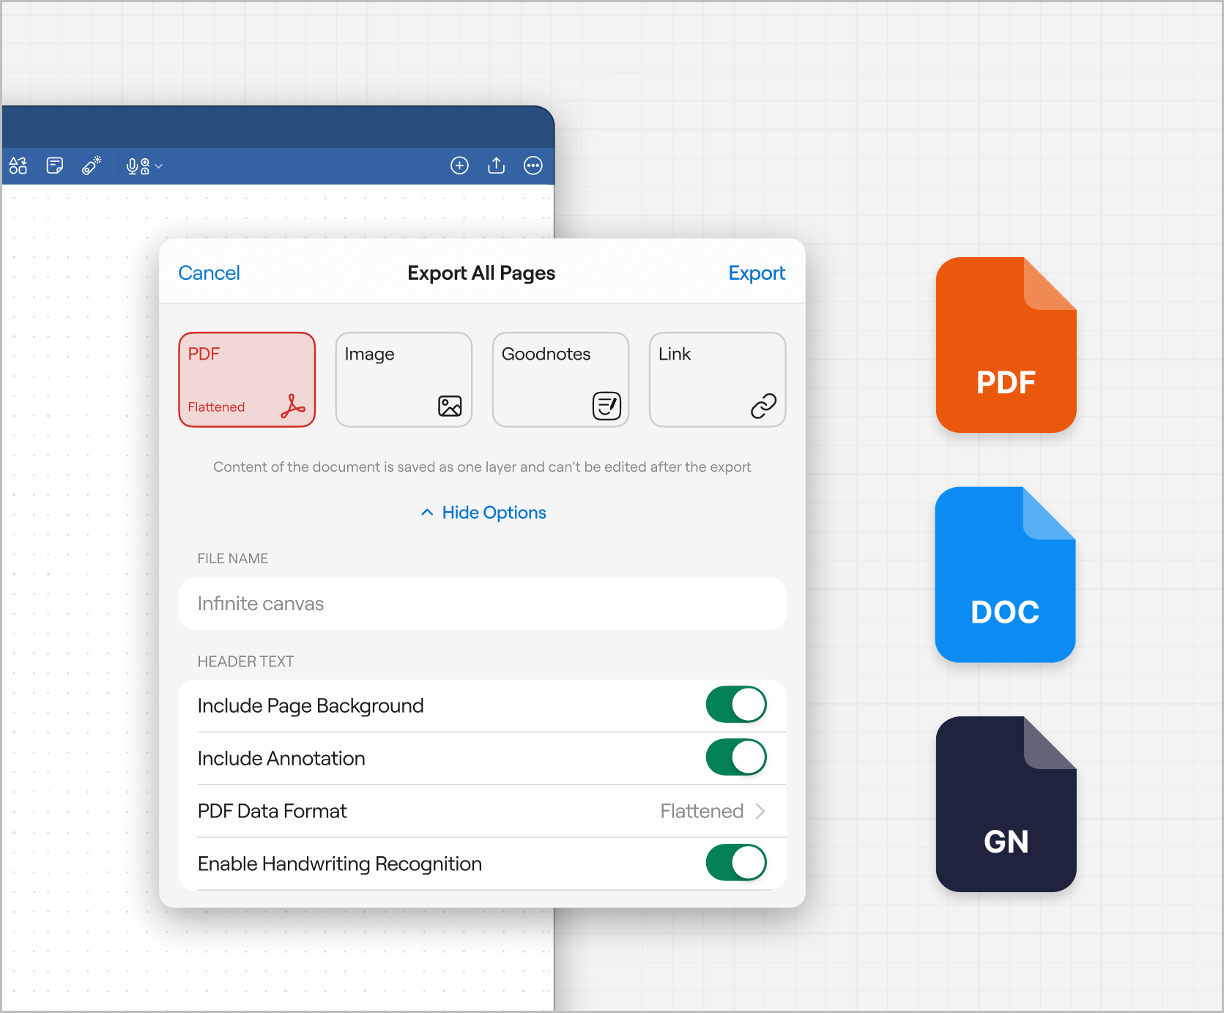Image resolution: width=1224 pixels, height=1013 pixels.
Task: Toggle Include Page Background switch
Action: click(736, 705)
